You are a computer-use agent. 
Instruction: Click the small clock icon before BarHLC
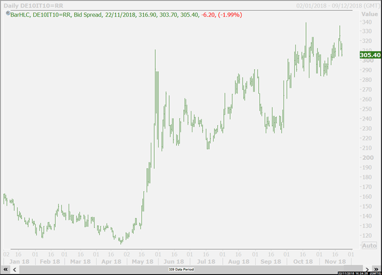click(x=8, y=13)
